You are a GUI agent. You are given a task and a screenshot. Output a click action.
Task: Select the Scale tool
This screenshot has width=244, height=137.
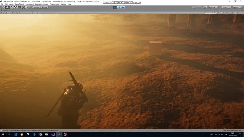coord(15,8)
